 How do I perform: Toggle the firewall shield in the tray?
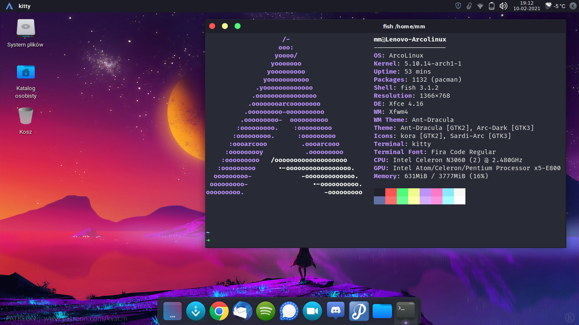point(458,6)
